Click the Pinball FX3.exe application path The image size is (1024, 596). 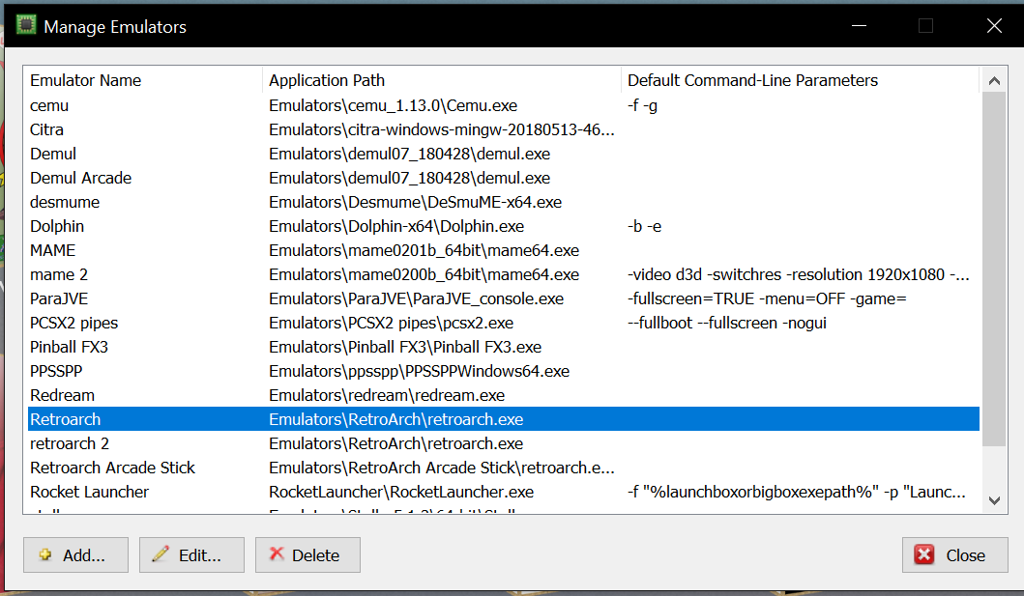click(x=405, y=347)
